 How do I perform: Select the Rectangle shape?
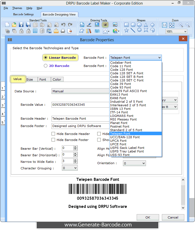(126, 25)
